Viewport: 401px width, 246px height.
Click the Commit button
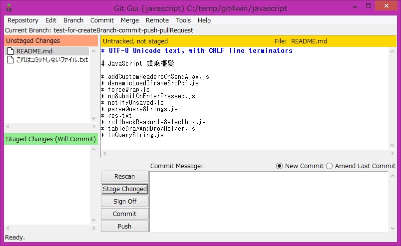coord(125,214)
